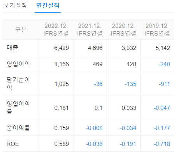The width and height of the screenshot is (183, 156).
Task: Click the -0.008 net margin value
Action: tap(94, 128)
